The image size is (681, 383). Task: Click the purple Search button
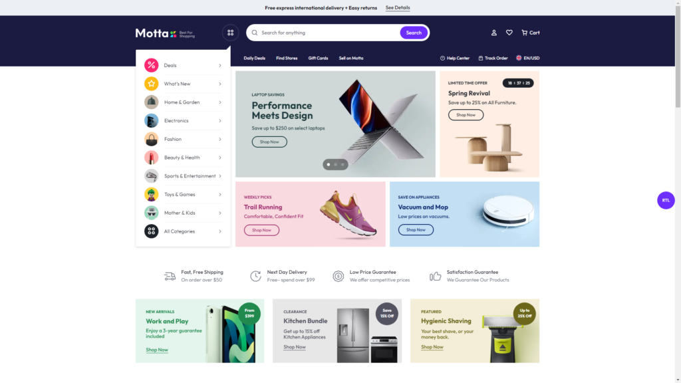click(414, 33)
